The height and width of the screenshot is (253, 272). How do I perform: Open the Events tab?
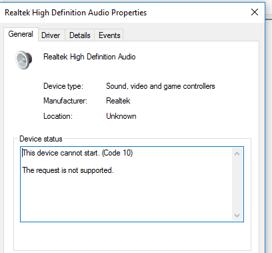(x=109, y=35)
